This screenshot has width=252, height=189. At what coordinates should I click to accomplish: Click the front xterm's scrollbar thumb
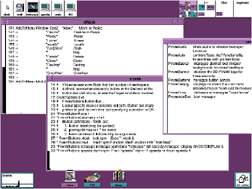point(48,160)
